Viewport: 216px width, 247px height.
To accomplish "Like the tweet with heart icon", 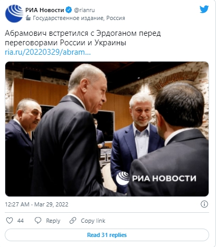I will pos(10,221).
